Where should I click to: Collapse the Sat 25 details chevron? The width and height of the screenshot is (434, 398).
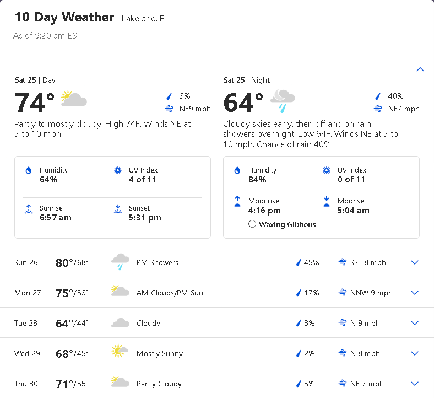click(420, 69)
